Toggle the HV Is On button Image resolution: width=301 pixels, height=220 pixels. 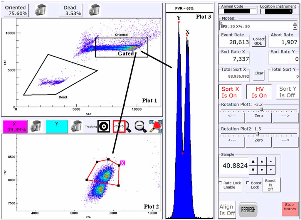point(259,92)
